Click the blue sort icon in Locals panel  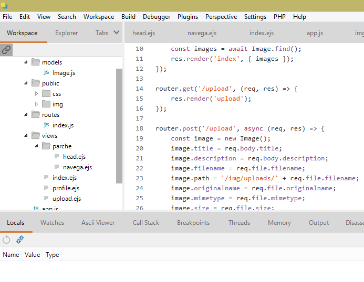(20, 240)
